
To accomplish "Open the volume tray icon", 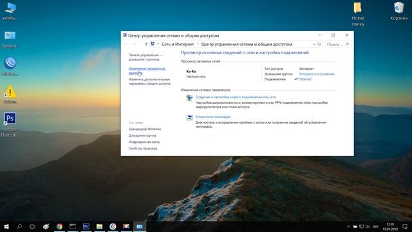I will pyautogui.click(x=368, y=227).
